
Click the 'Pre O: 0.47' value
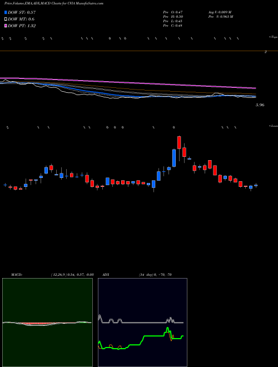click(x=173, y=12)
